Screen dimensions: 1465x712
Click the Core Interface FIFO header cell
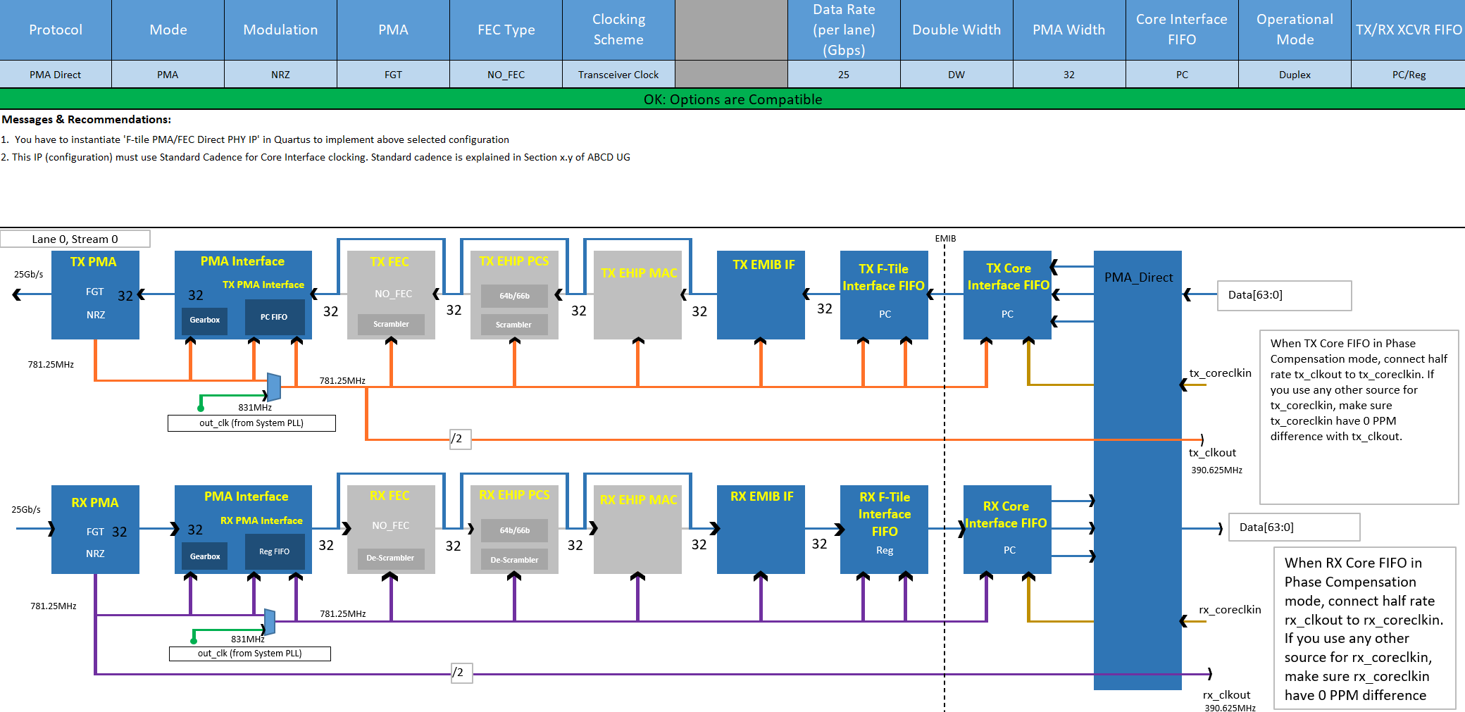(x=1181, y=30)
